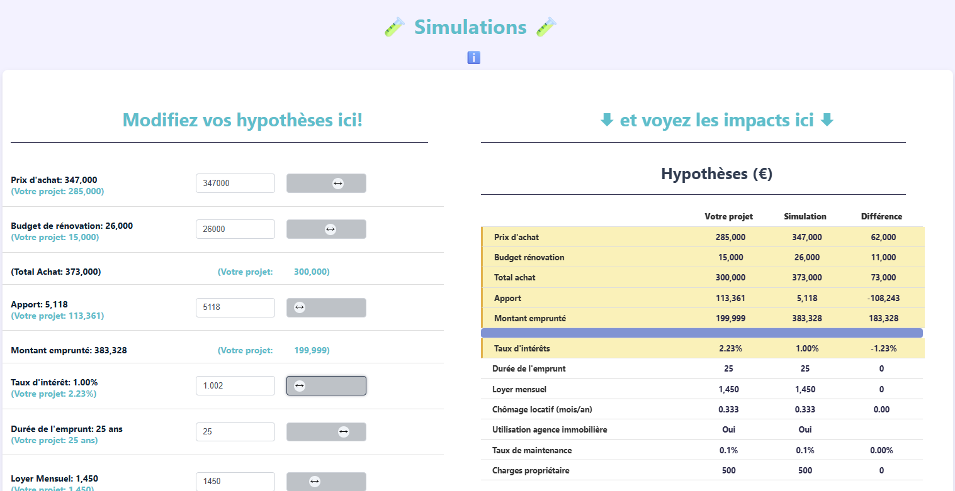Click the Prix d'achat input field 347000
This screenshot has width=955, height=491.
pyautogui.click(x=235, y=183)
